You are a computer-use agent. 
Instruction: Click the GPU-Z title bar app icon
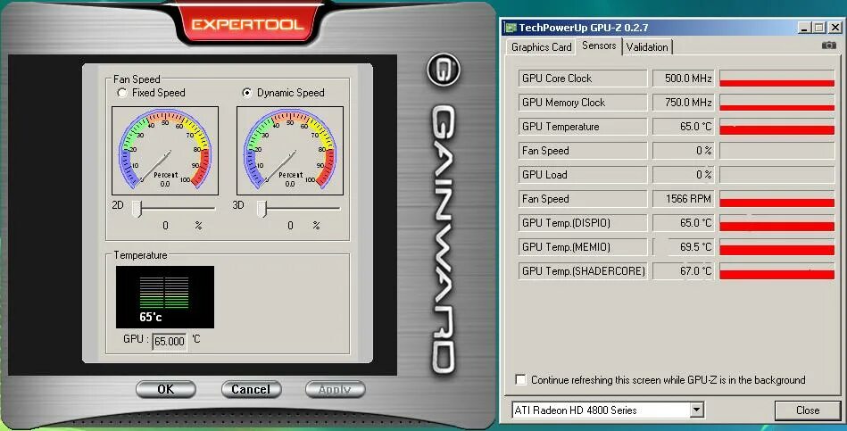pos(510,27)
